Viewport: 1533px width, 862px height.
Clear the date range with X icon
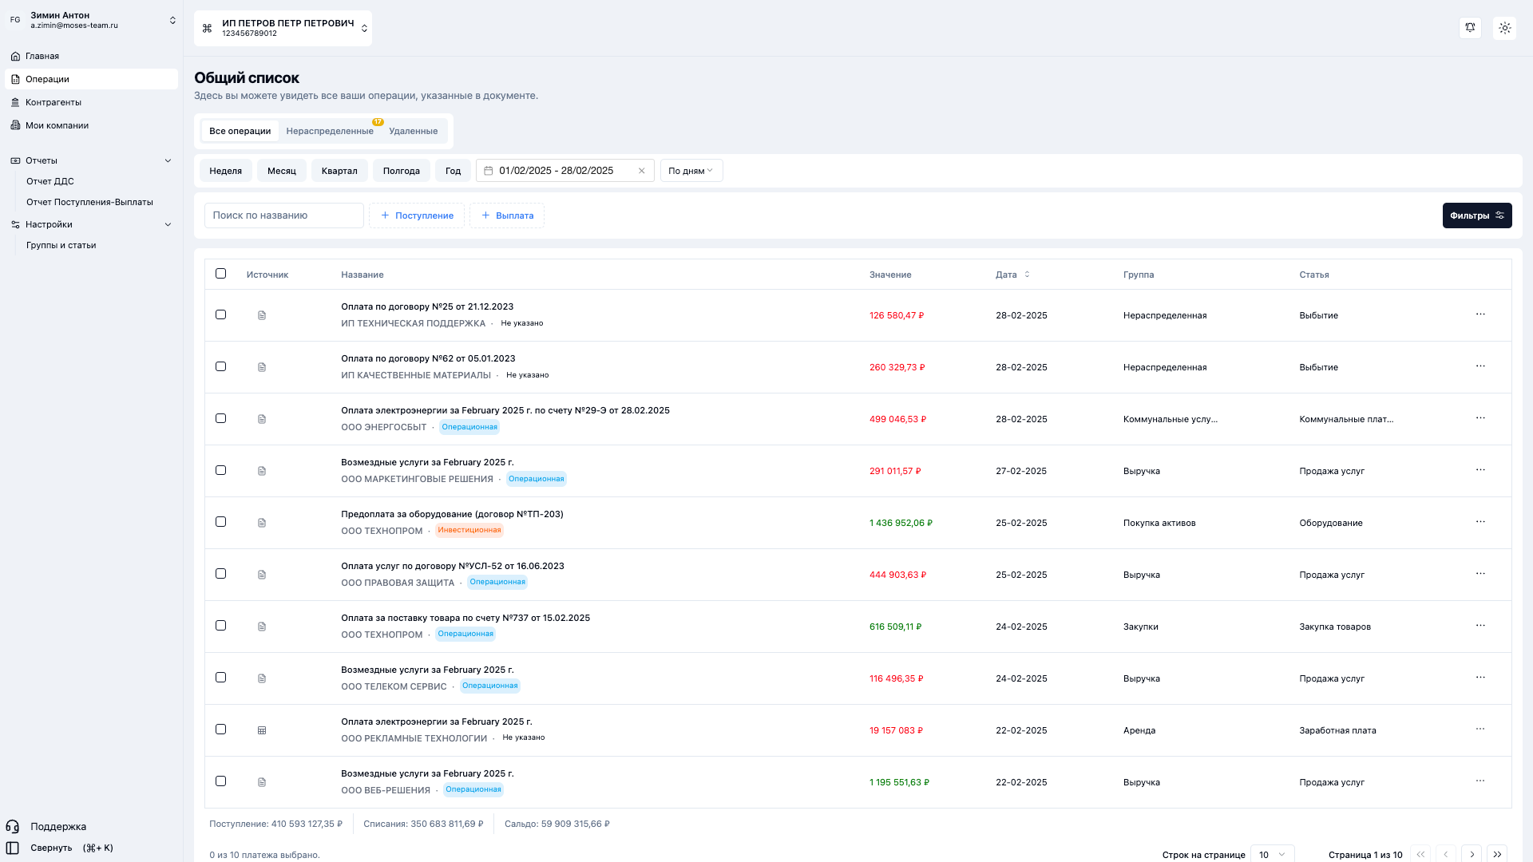click(641, 171)
